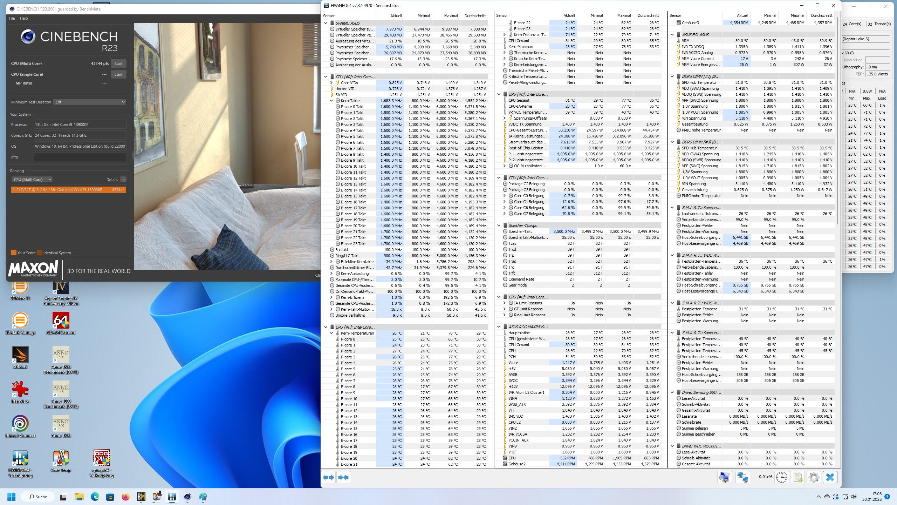Viewport: 897px width, 505px height.
Task: Click the Suche search box on taskbar
Action: 38,497
